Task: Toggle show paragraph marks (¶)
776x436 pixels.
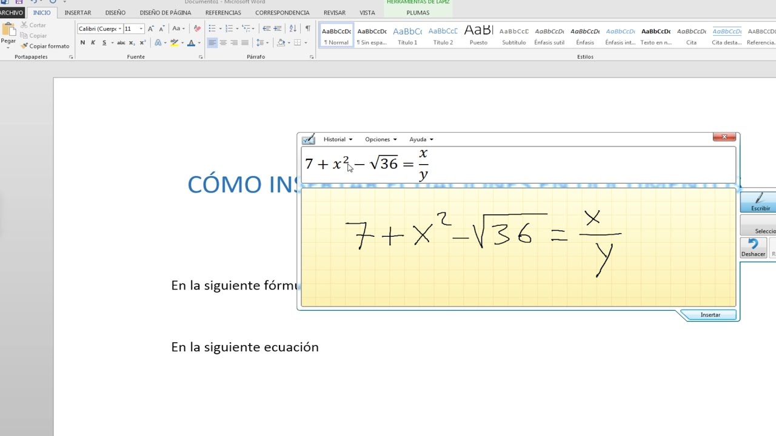Action: pos(308,28)
